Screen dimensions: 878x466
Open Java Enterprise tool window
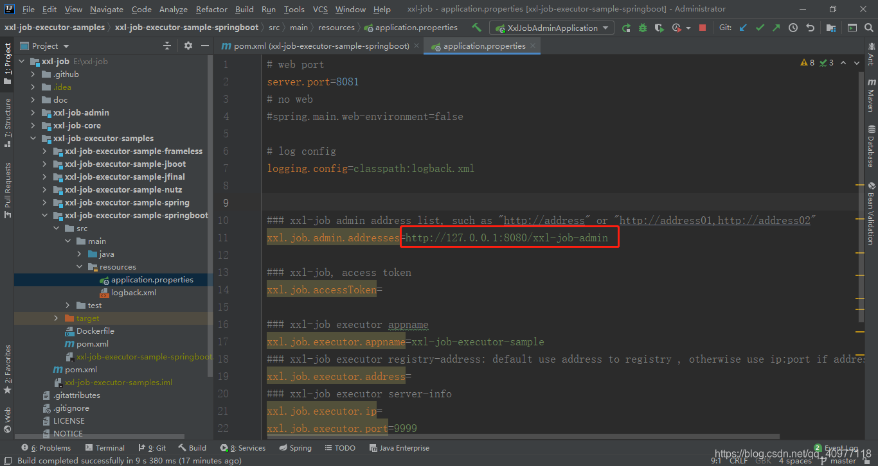tap(399, 447)
